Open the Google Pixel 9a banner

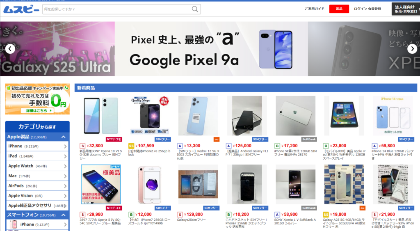point(211,49)
